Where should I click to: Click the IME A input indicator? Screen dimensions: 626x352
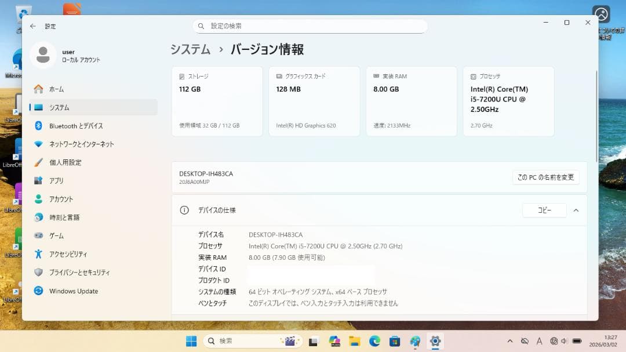540,341
